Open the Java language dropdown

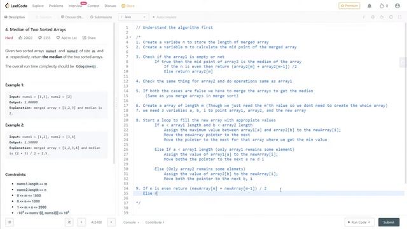click(x=134, y=17)
